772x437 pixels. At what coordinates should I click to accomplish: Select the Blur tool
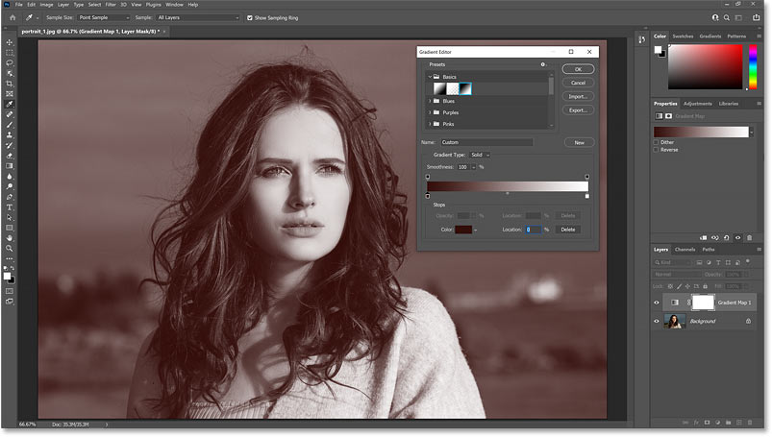[x=10, y=176]
